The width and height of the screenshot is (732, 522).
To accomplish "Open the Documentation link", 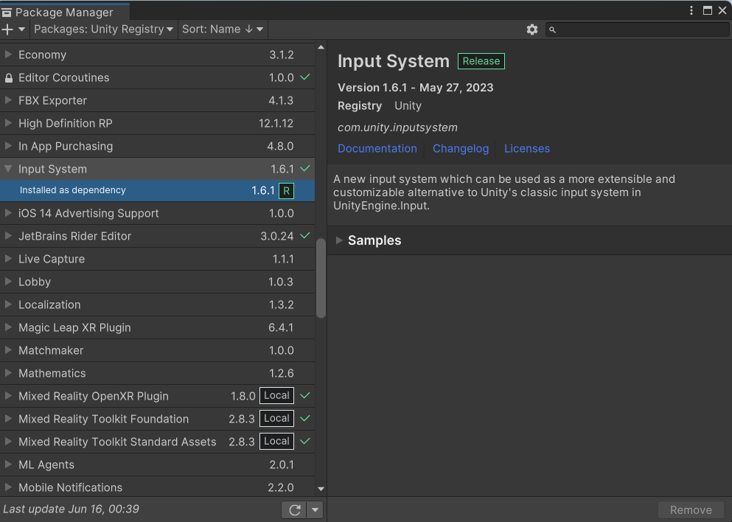I will [x=377, y=148].
